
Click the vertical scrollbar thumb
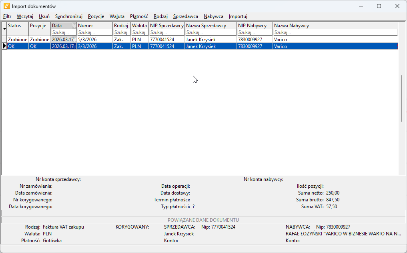click(x=402, y=98)
